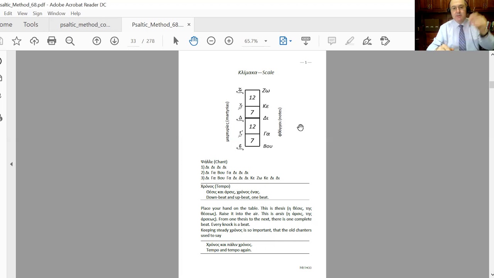This screenshot has width=494, height=278.
Task: Switch to the Tools tab
Action: click(x=30, y=25)
